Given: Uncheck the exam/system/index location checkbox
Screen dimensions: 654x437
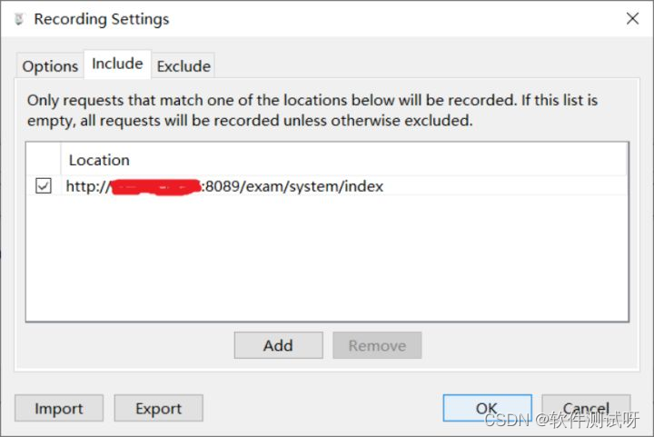Looking at the screenshot, I should point(43,186).
